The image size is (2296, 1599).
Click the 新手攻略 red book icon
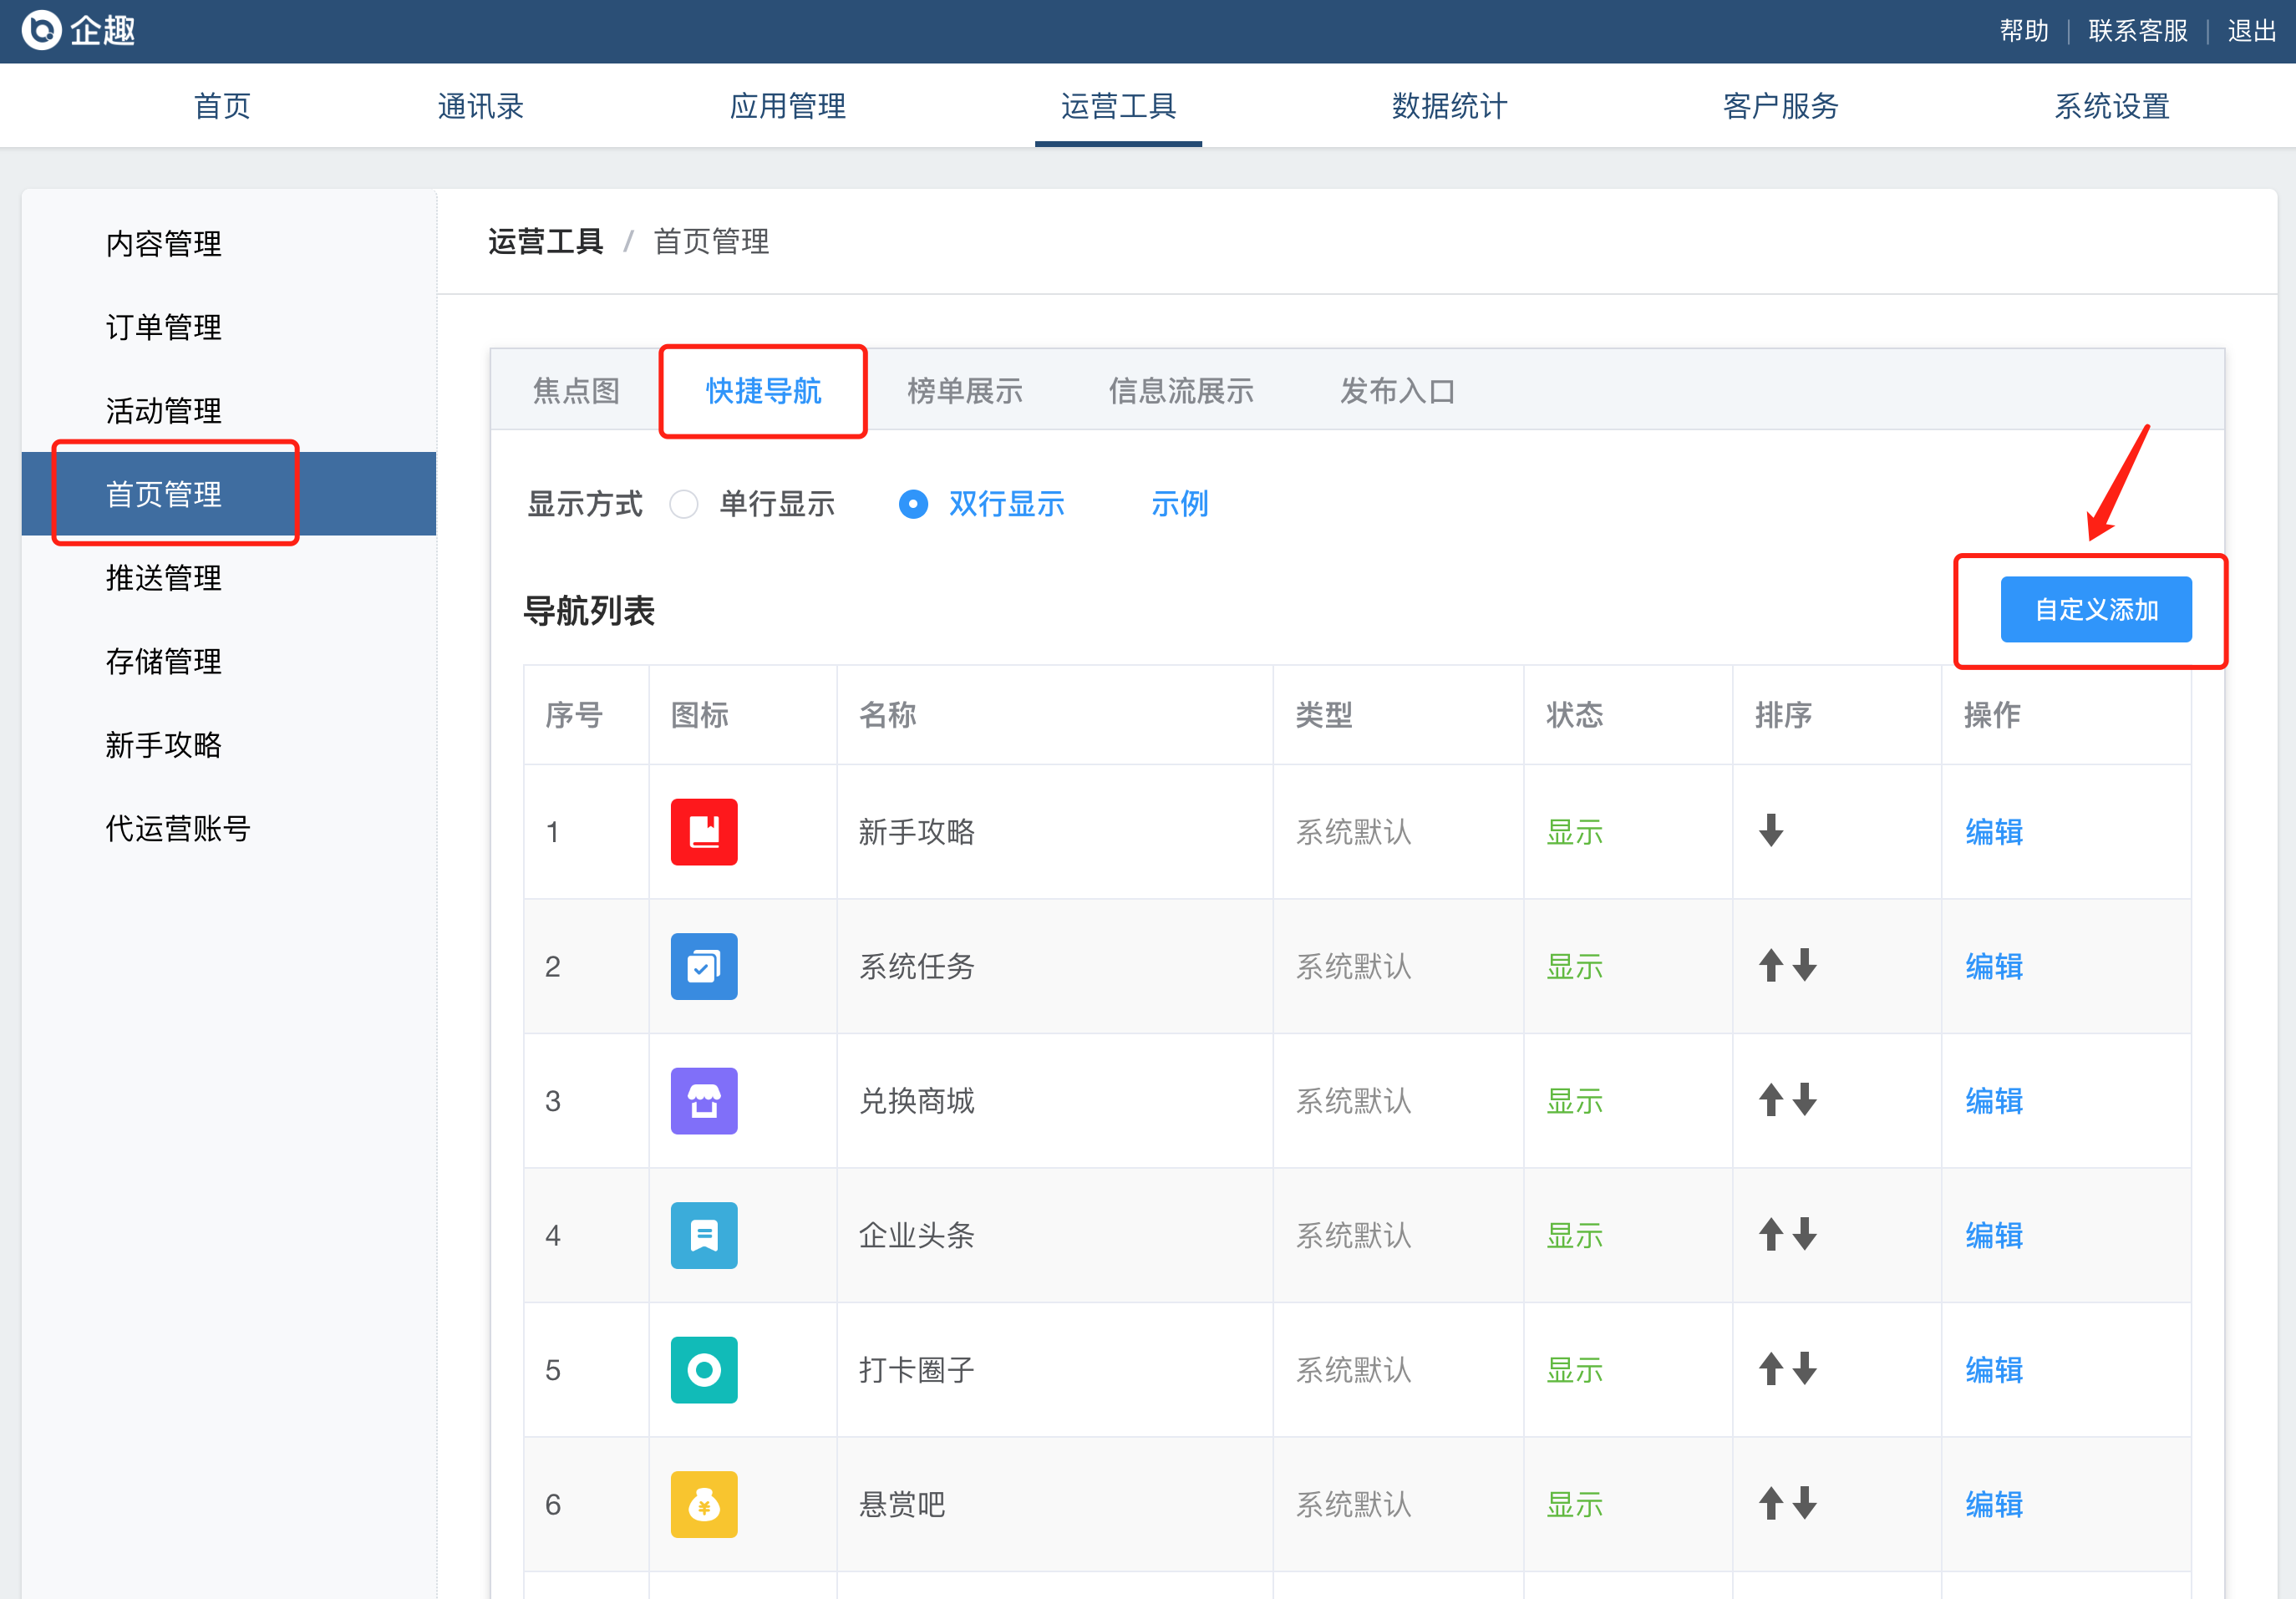tap(704, 832)
